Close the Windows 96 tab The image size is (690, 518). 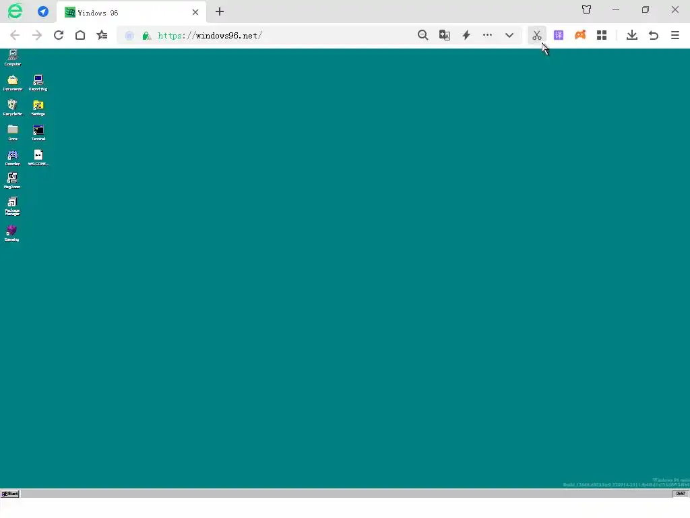195,12
